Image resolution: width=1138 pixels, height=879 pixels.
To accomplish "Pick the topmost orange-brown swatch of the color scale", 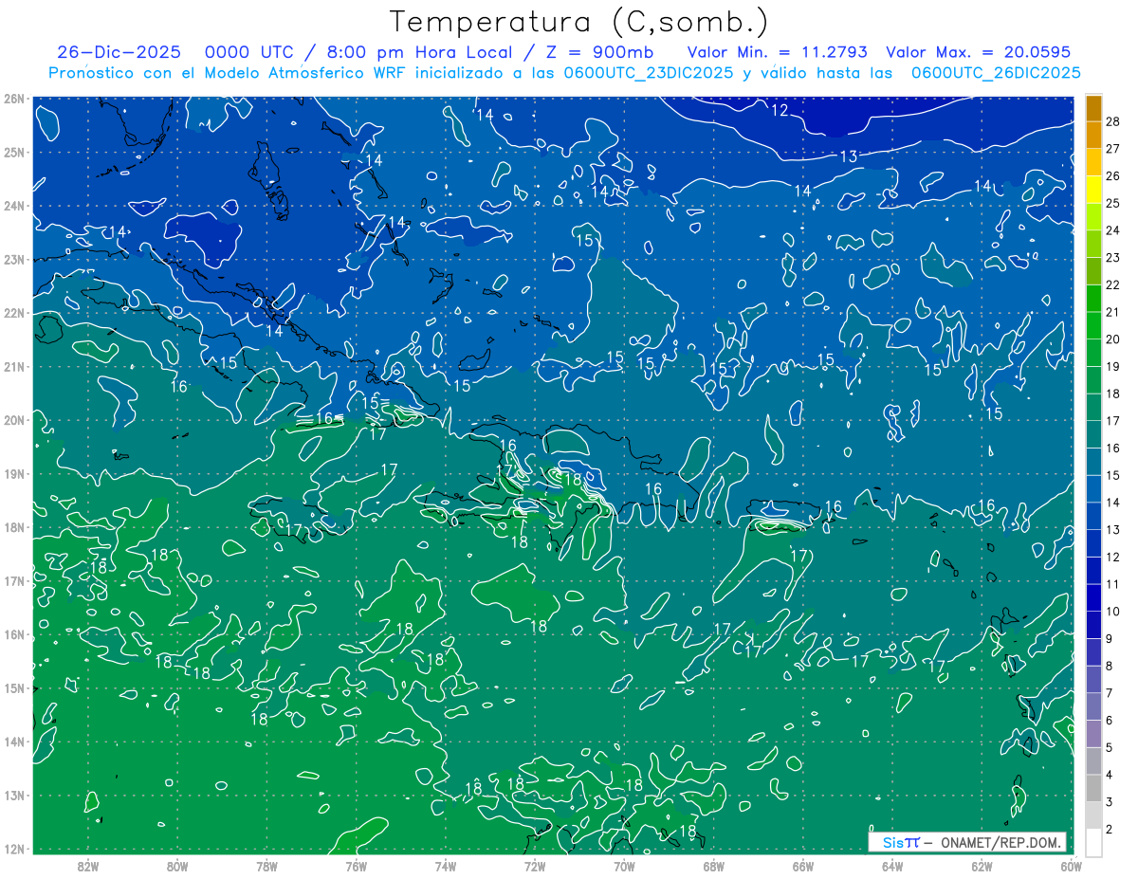I will click(x=1093, y=108).
